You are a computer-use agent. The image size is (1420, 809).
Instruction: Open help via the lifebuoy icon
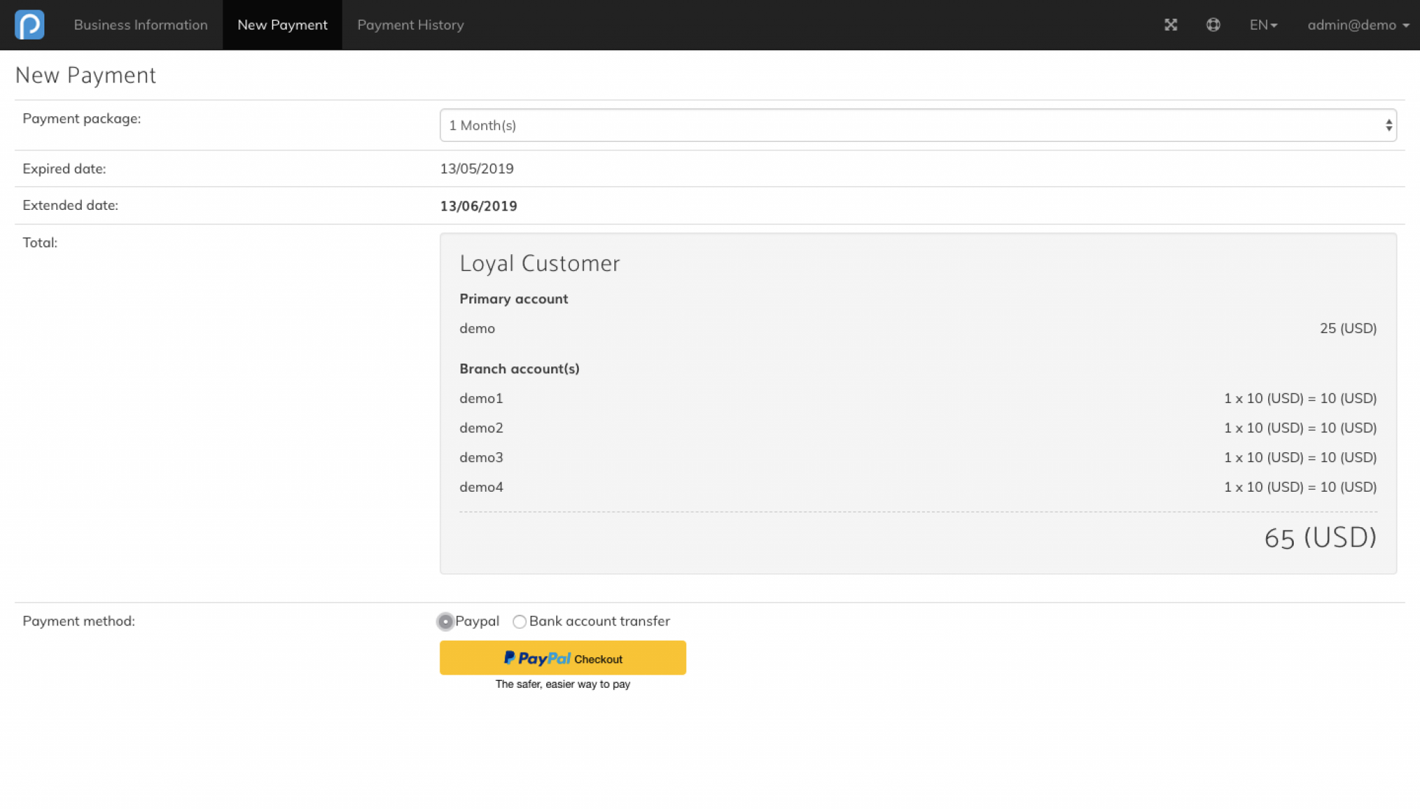[x=1213, y=25]
